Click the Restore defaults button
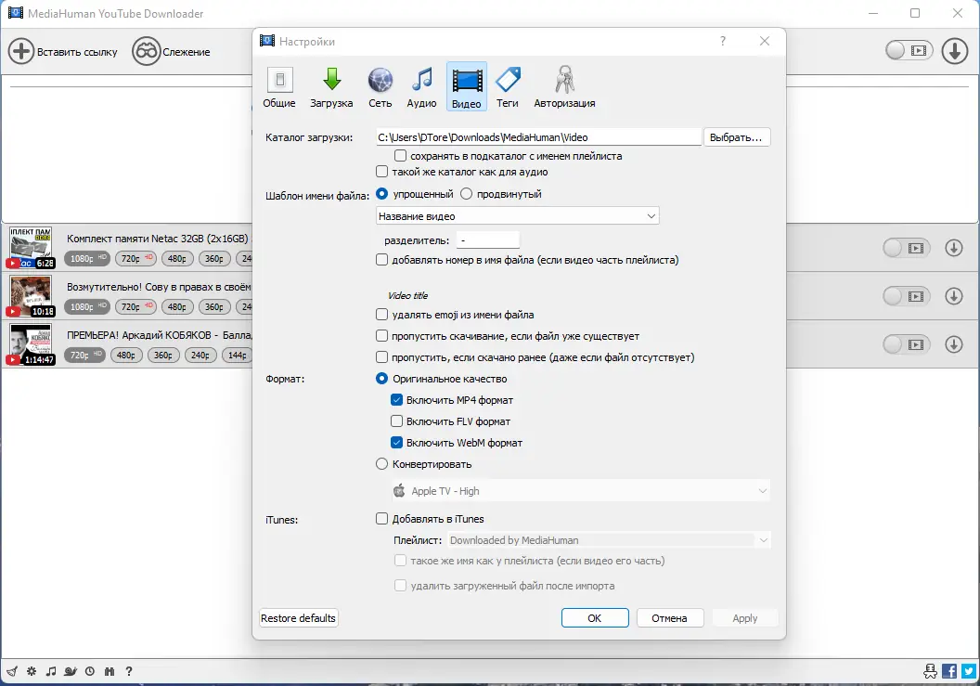The height and width of the screenshot is (686, 980). 298,618
